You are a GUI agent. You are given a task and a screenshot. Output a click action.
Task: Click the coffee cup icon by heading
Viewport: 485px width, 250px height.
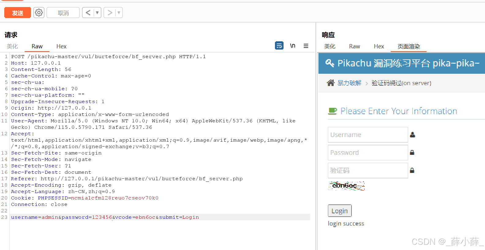coord(332,111)
